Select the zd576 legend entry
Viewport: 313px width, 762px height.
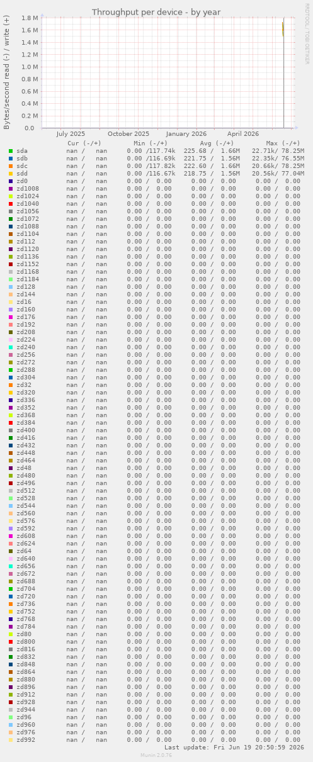[26, 521]
